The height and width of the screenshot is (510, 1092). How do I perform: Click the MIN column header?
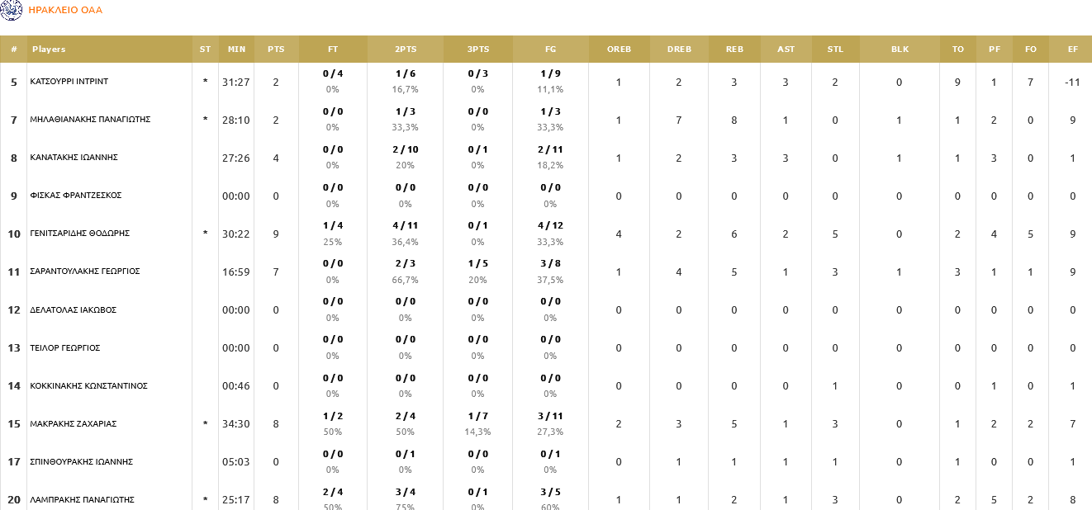click(x=236, y=50)
